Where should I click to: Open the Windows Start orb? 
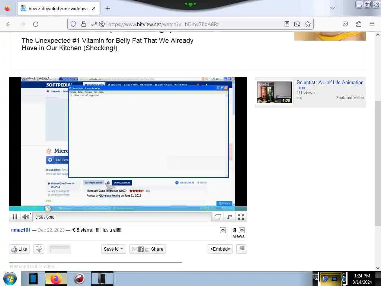click(x=10, y=279)
